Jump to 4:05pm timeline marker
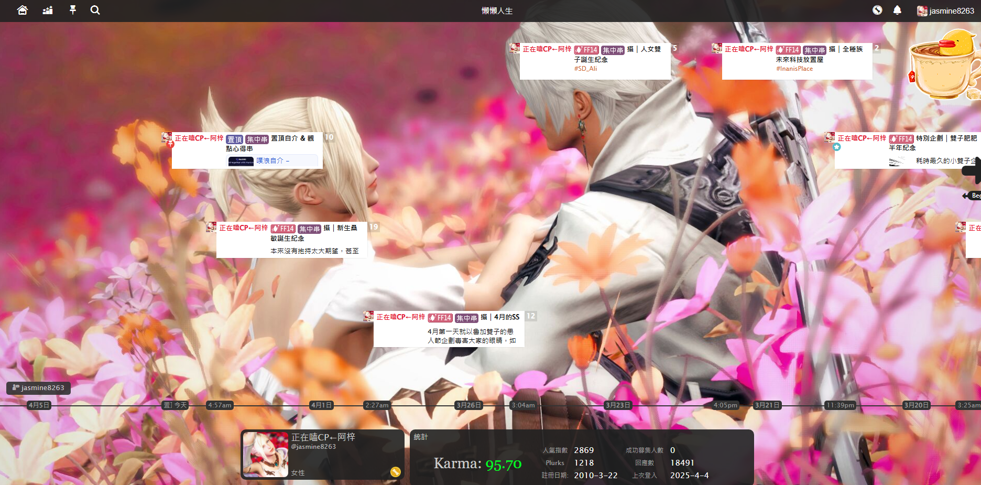Screen dimensions: 981x485 (x=725, y=405)
